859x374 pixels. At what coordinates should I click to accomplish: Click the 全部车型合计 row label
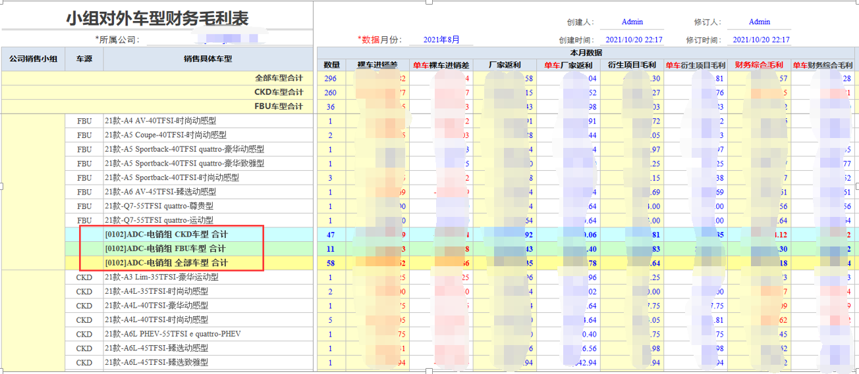[279, 78]
